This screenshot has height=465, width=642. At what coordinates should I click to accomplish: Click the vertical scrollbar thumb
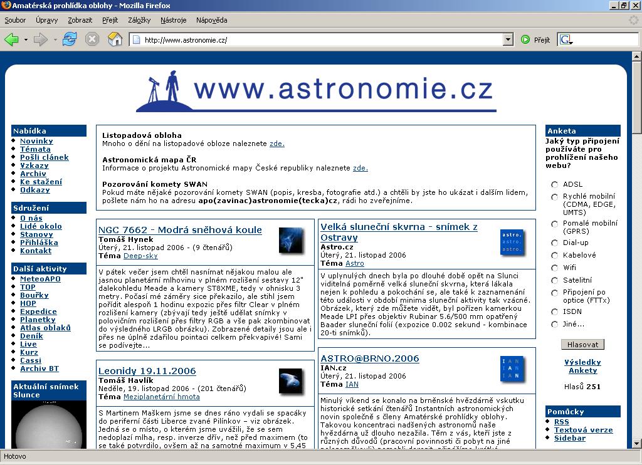coord(637,97)
